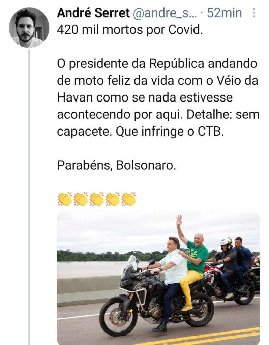This screenshot has height=345, width=269.
Task: Click the first clapping hands emoji
Action: (x=64, y=199)
